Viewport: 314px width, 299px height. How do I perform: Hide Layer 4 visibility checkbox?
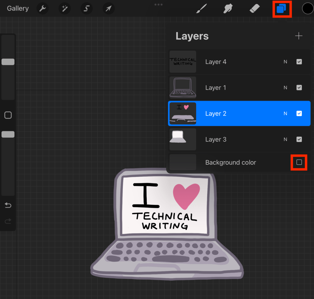(299, 62)
